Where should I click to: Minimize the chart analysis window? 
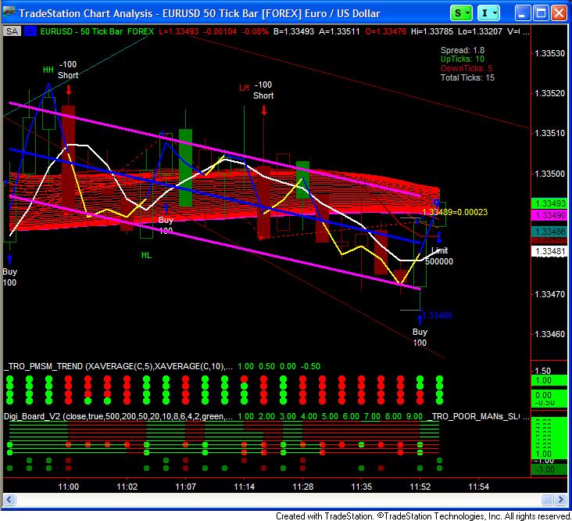[x=523, y=13]
